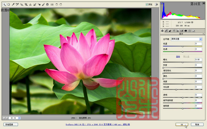
Task: Select the White Balance eyedropper tool
Action: pos(13,4)
